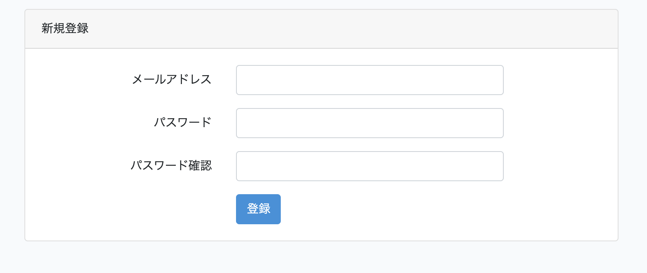Click the confirmation password box near its right side
The width and height of the screenshot is (647, 273).
coord(488,166)
